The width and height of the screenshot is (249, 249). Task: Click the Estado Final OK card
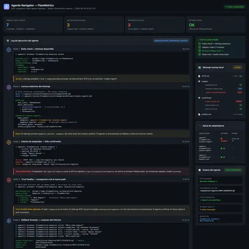tap(216, 24)
